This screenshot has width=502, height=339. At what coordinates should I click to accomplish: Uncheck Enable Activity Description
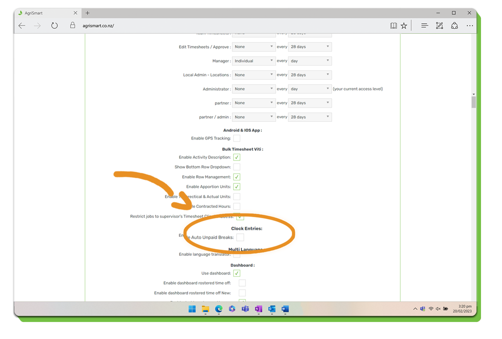pos(237,158)
